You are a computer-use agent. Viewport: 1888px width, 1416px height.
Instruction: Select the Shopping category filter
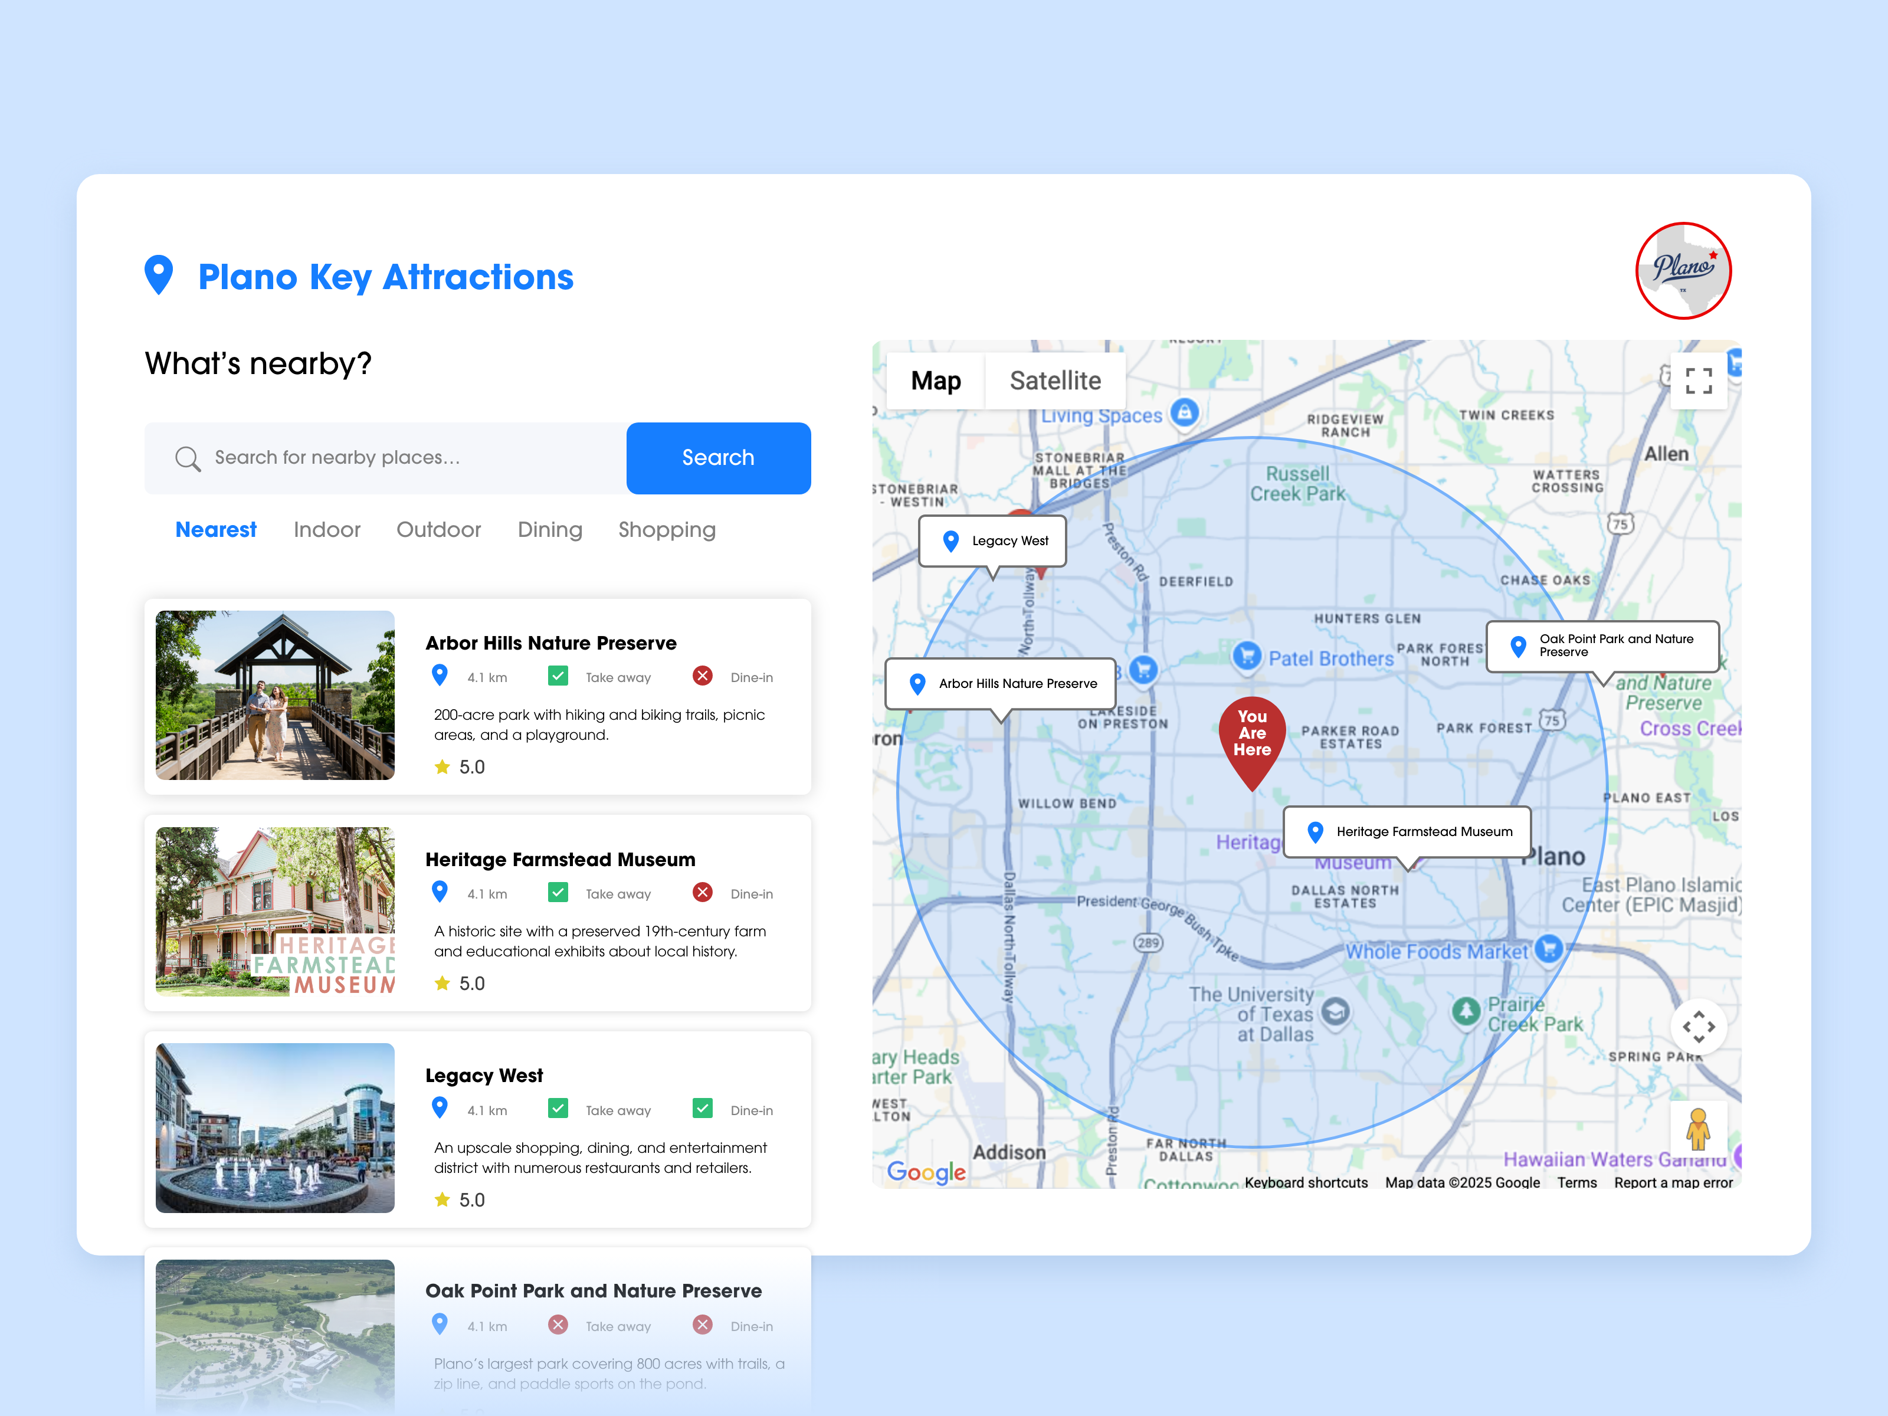coord(667,530)
